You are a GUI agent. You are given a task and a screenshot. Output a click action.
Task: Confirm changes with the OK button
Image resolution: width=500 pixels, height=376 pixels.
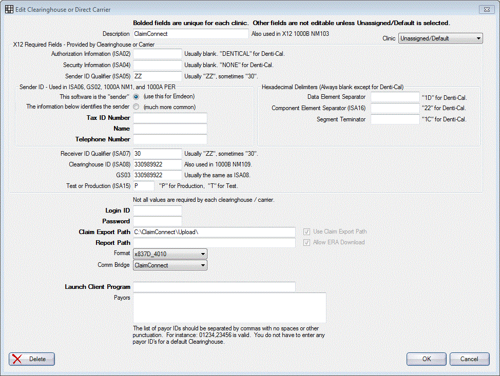click(427, 359)
